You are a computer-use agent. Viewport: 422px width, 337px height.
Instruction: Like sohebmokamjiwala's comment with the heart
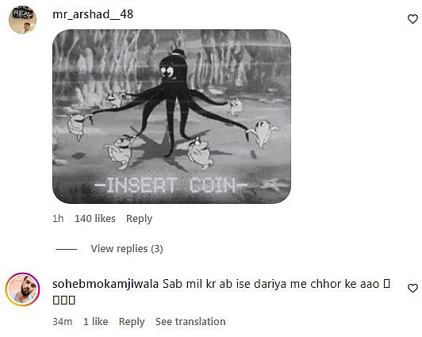(x=412, y=288)
